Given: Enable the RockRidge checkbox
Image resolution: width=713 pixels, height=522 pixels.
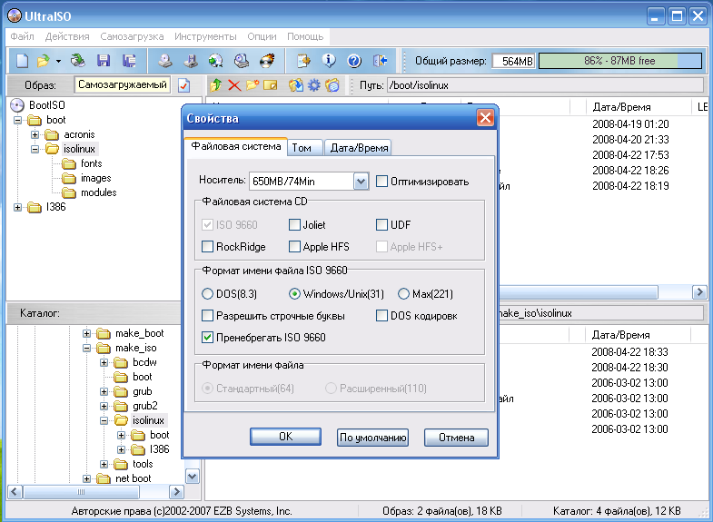Looking at the screenshot, I should (x=207, y=246).
